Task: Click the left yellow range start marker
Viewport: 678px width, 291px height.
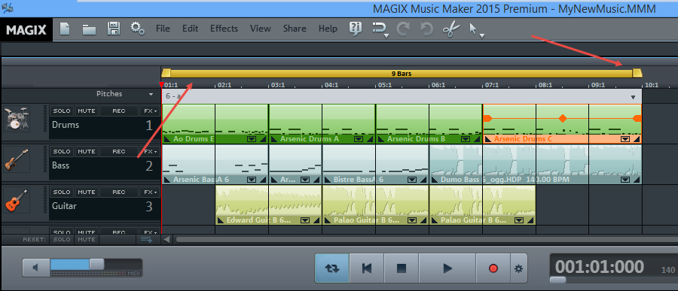Action: [166, 73]
